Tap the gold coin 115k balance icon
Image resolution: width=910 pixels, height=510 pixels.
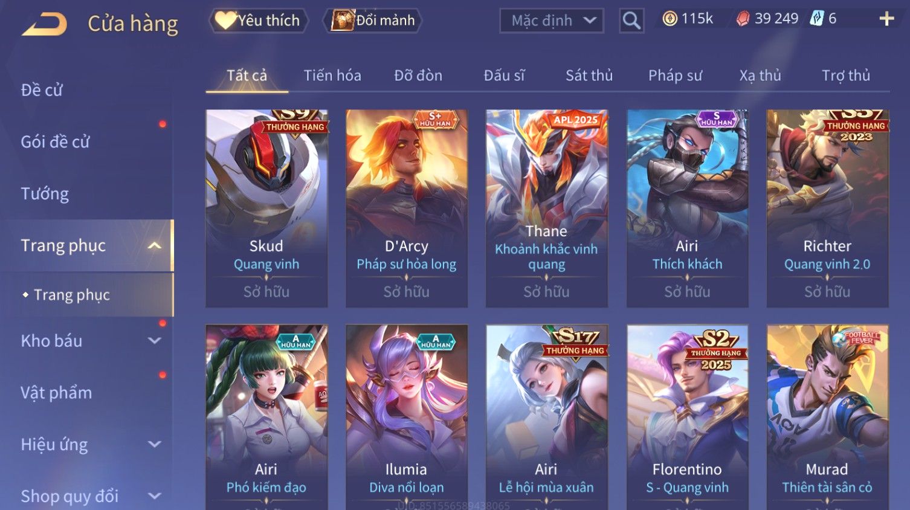670,19
